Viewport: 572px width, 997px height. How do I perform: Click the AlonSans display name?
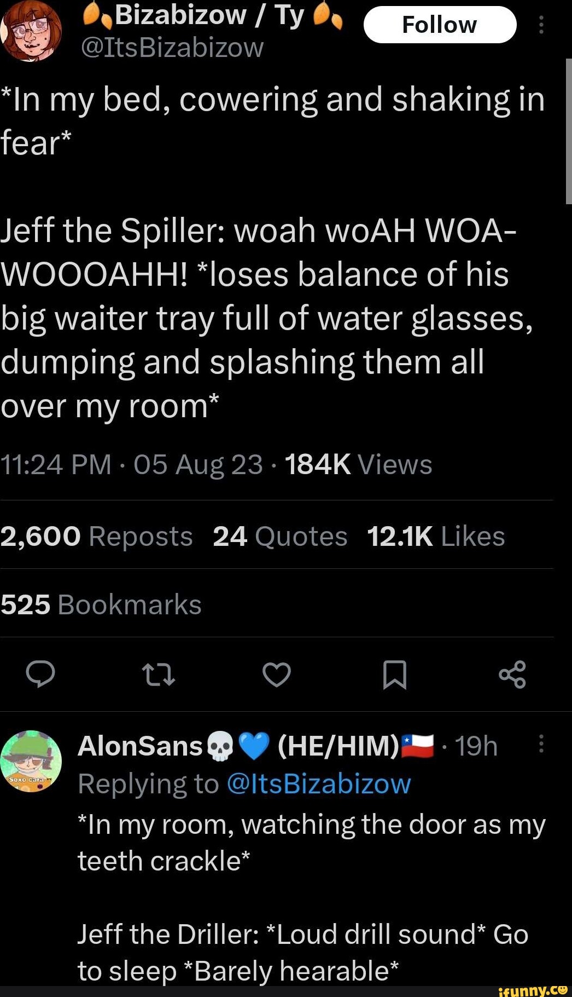(x=140, y=746)
